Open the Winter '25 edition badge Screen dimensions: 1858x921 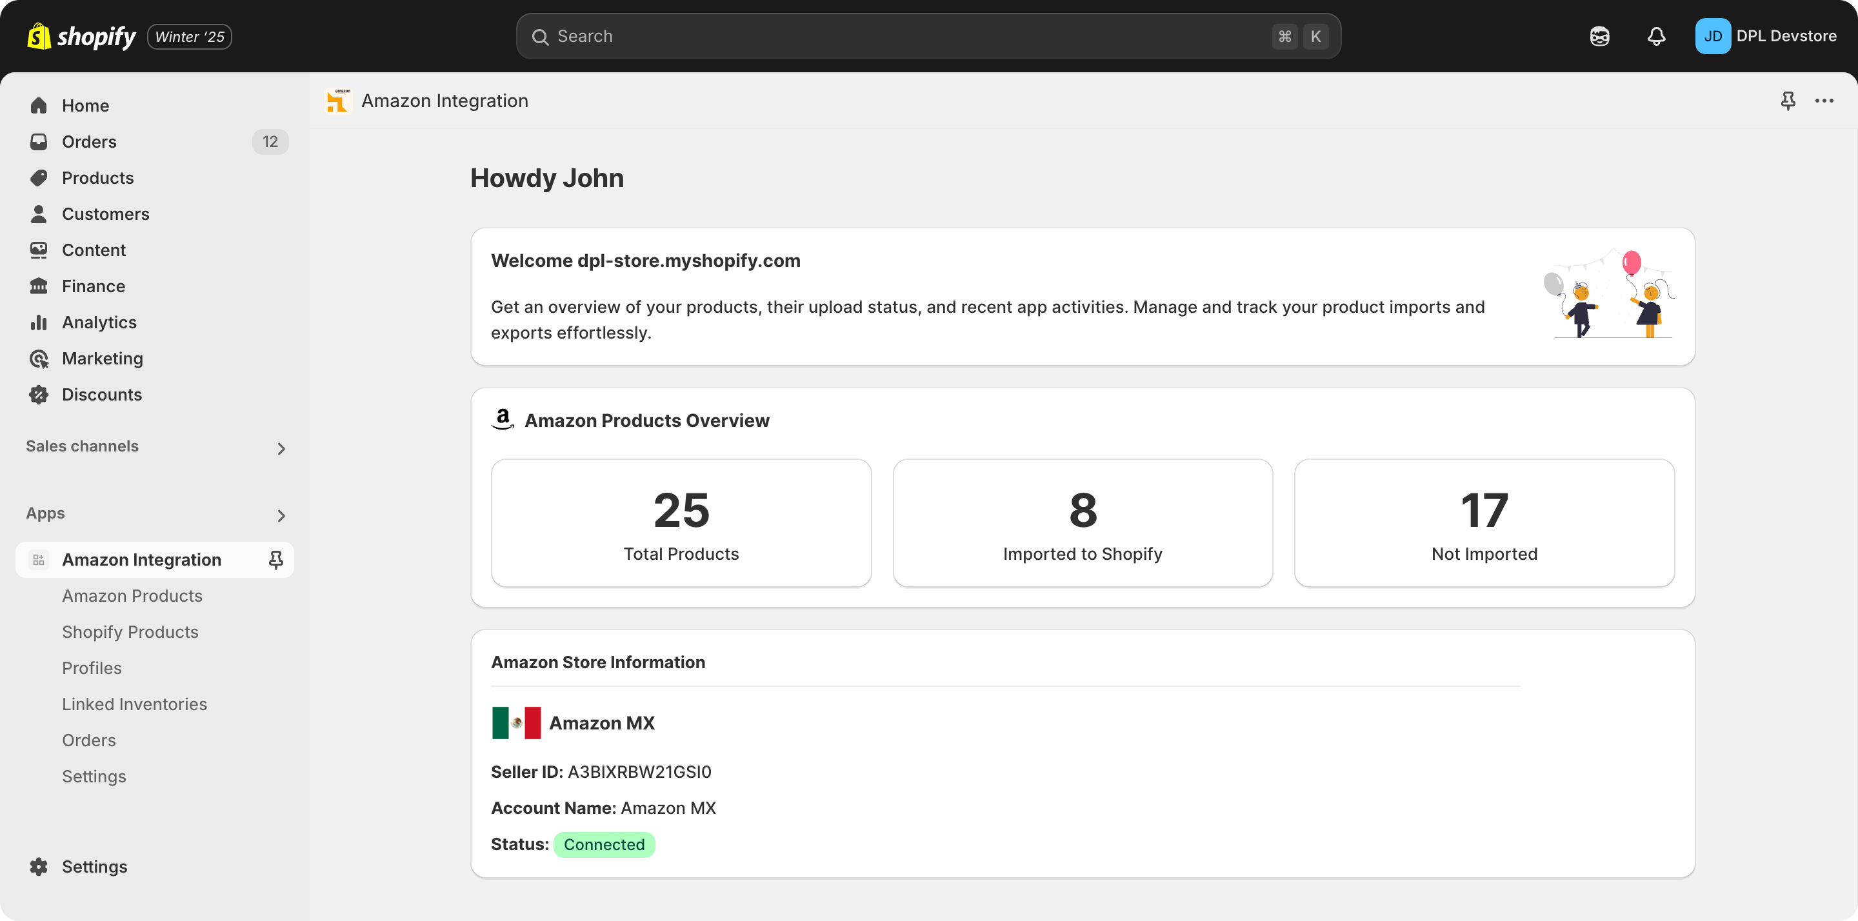point(190,37)
